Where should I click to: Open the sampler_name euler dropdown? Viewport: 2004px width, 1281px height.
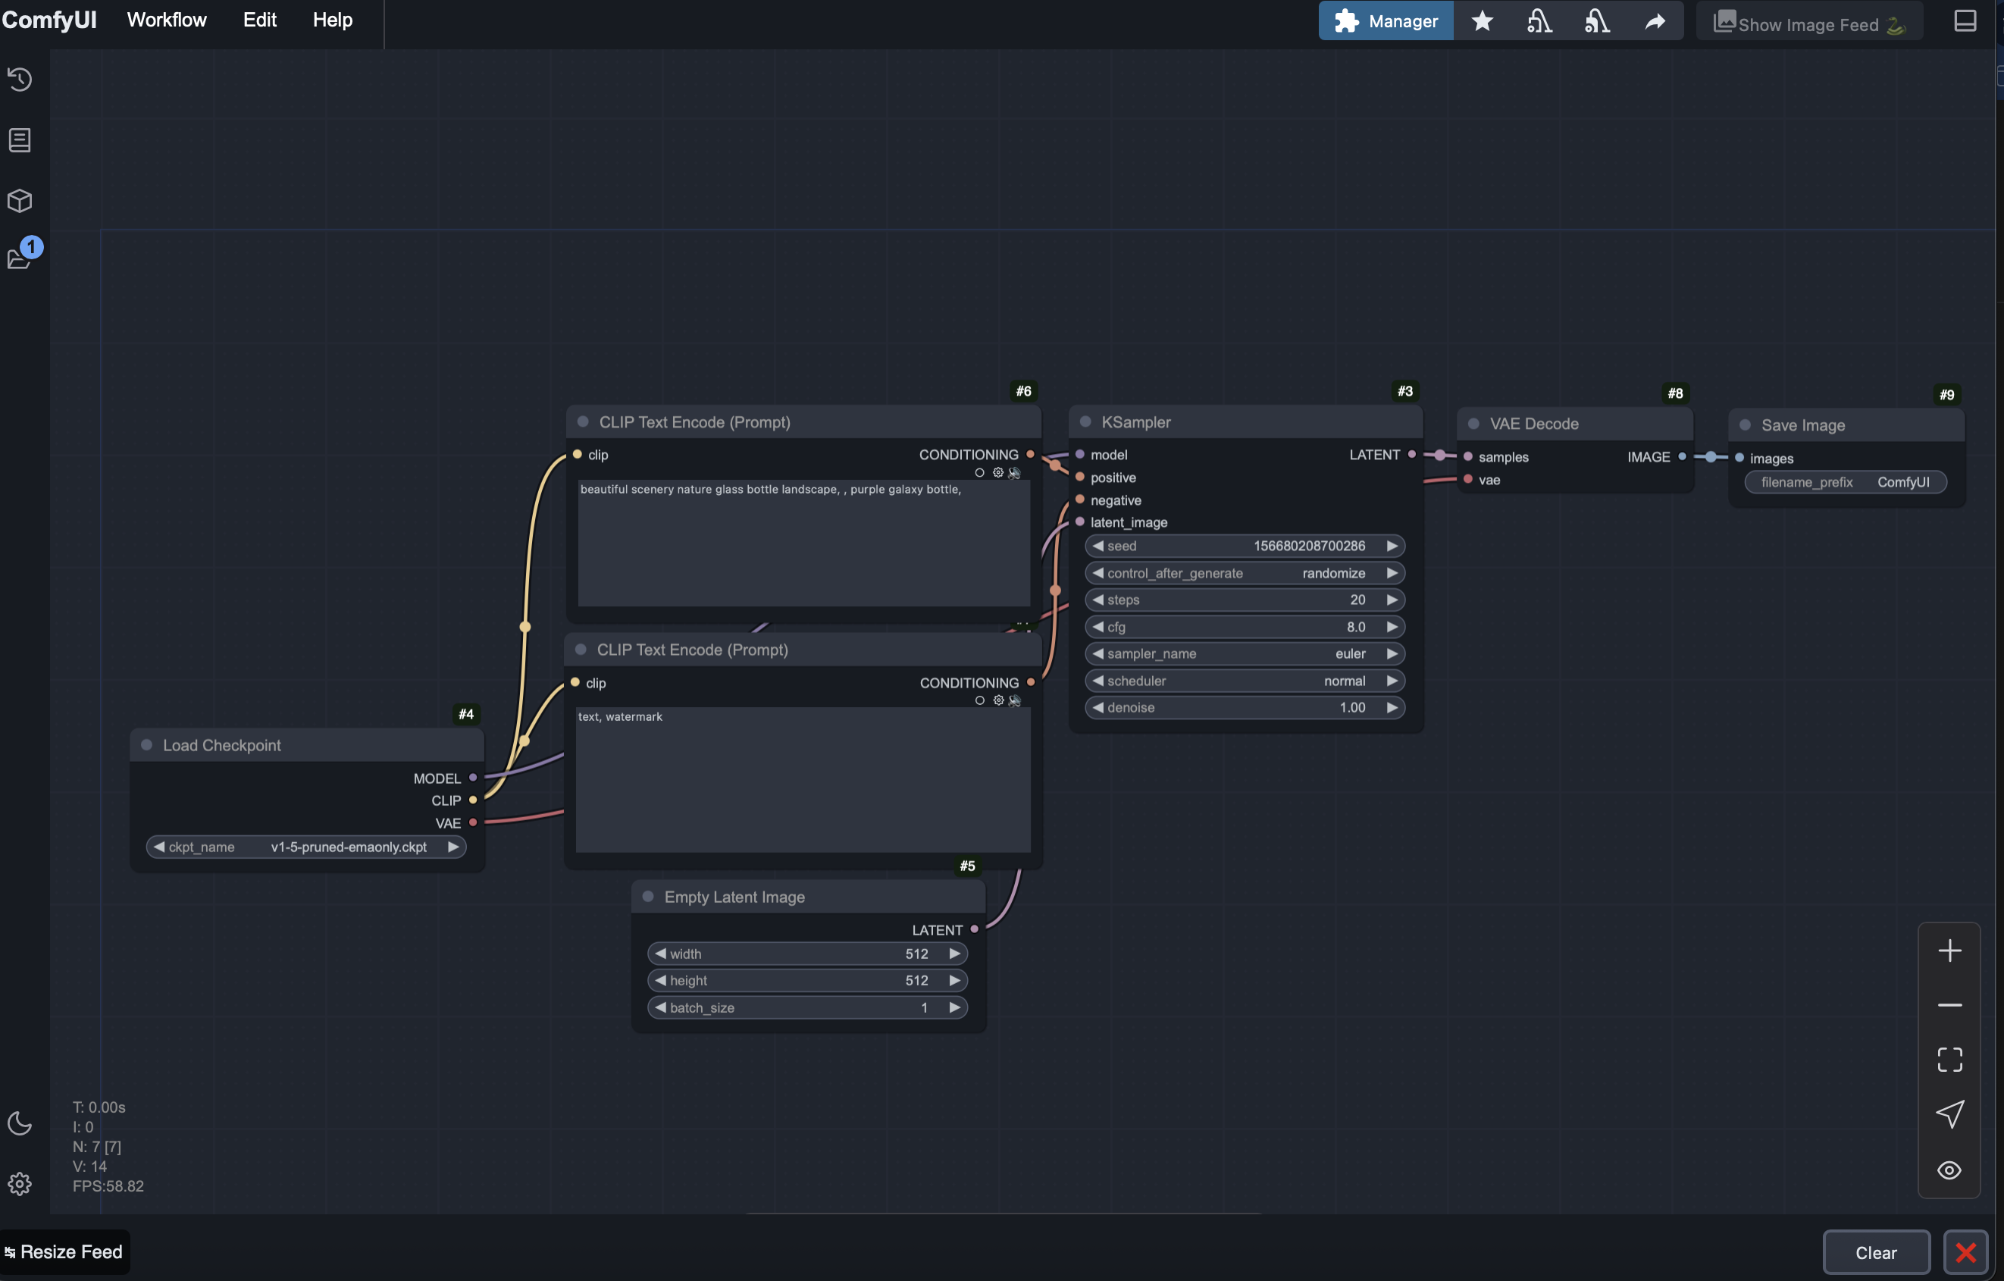click(1245, 654)
